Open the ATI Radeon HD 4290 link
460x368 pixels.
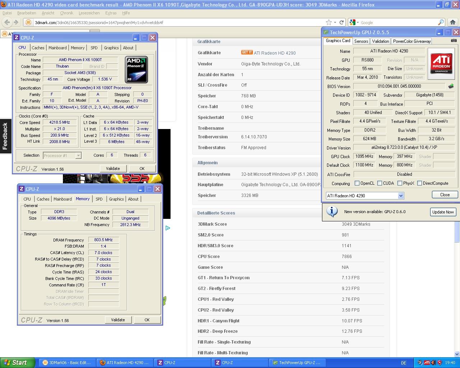point(275,53)
